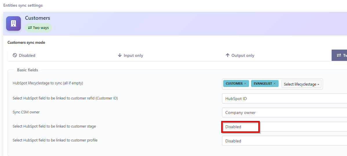
Task: Click the Two ways sync badge
Action: pyautogui.click(x=38, y=28)
